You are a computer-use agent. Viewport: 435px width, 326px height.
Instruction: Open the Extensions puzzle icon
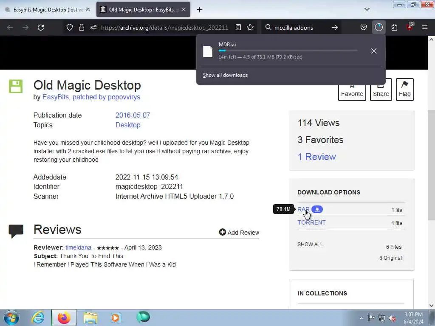pyautogui.click(x=394, y=27)
